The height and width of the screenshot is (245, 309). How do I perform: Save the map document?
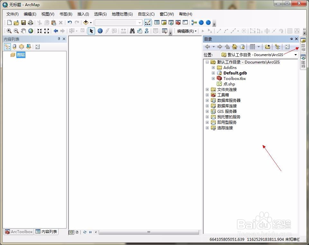point(23,23)
